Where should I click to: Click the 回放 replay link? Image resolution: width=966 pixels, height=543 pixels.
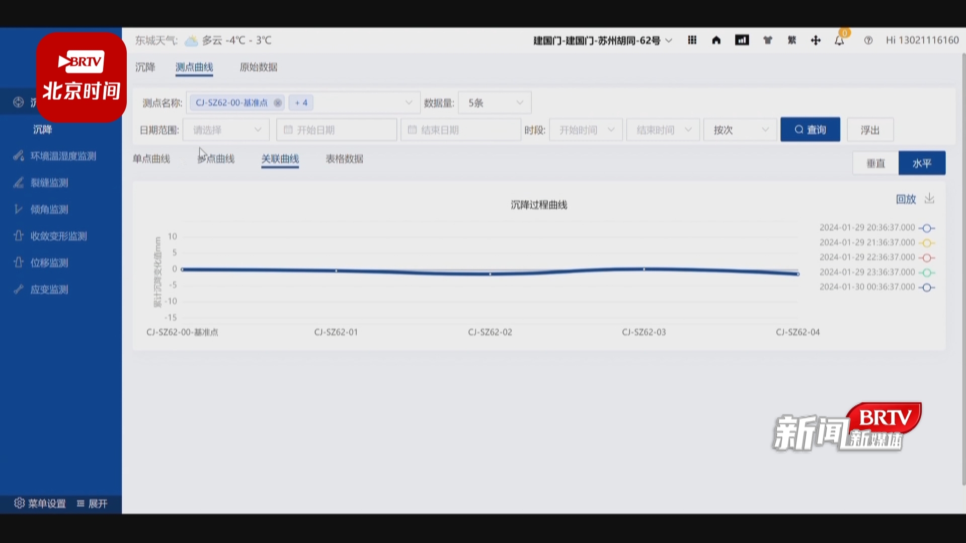[x=906, y=199]
